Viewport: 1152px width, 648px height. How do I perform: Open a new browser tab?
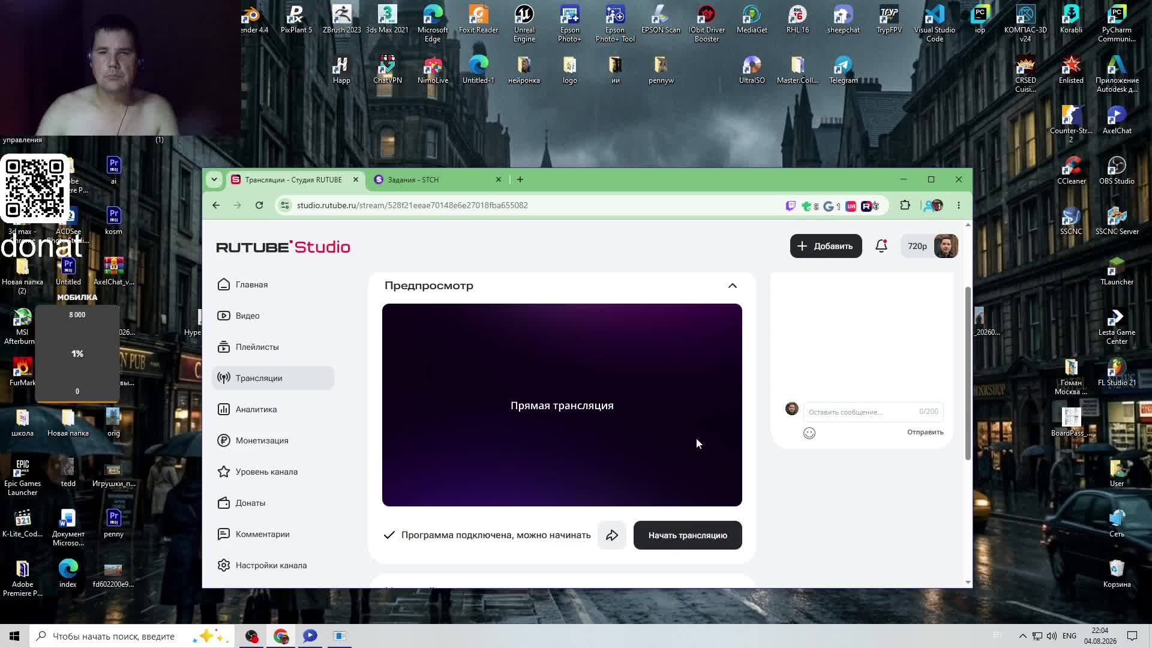pyautogui.click(x=520, y=179)
